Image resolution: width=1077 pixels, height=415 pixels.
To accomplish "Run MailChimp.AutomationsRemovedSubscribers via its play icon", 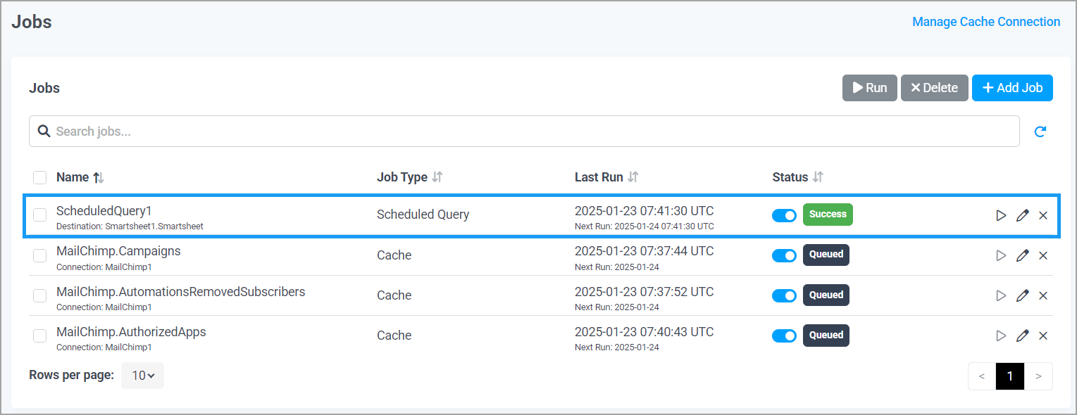I will (x=1001, y=295).
